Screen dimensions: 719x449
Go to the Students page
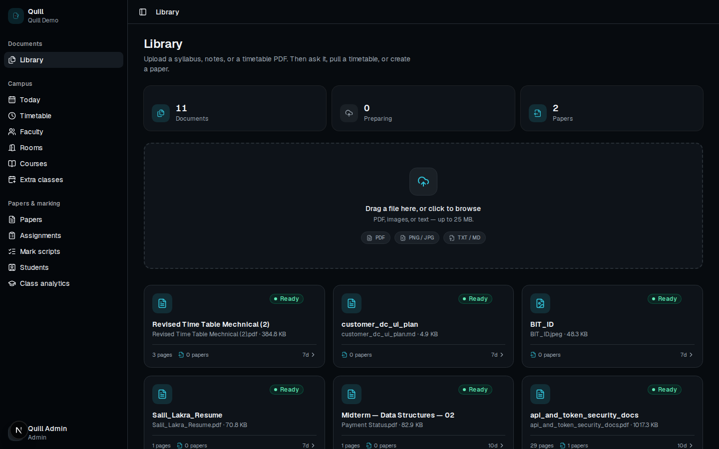point(63,267)
